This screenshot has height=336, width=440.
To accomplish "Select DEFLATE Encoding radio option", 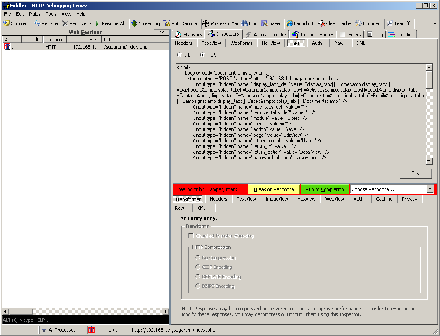I will (x=198, y=277).
